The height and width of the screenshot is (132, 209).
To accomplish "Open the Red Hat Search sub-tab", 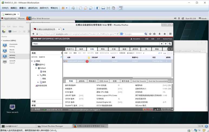I will tap(139, 81).
